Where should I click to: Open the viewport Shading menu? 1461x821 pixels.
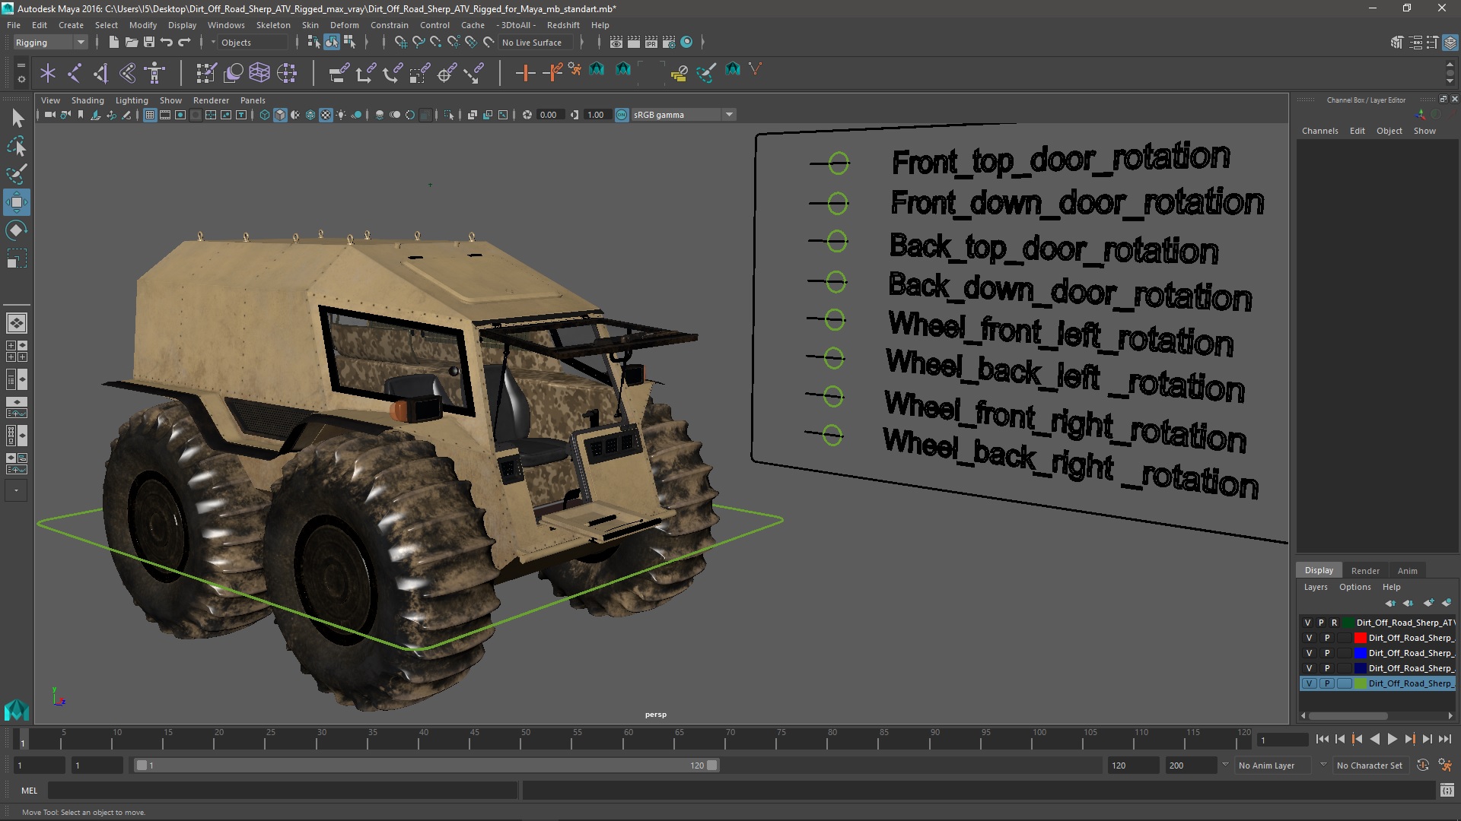(88, 100)
